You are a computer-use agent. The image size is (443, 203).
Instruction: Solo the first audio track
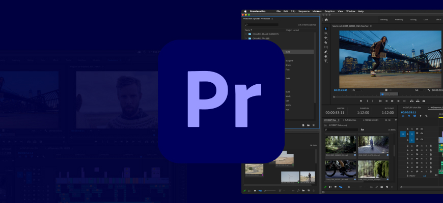click(426, 146)
